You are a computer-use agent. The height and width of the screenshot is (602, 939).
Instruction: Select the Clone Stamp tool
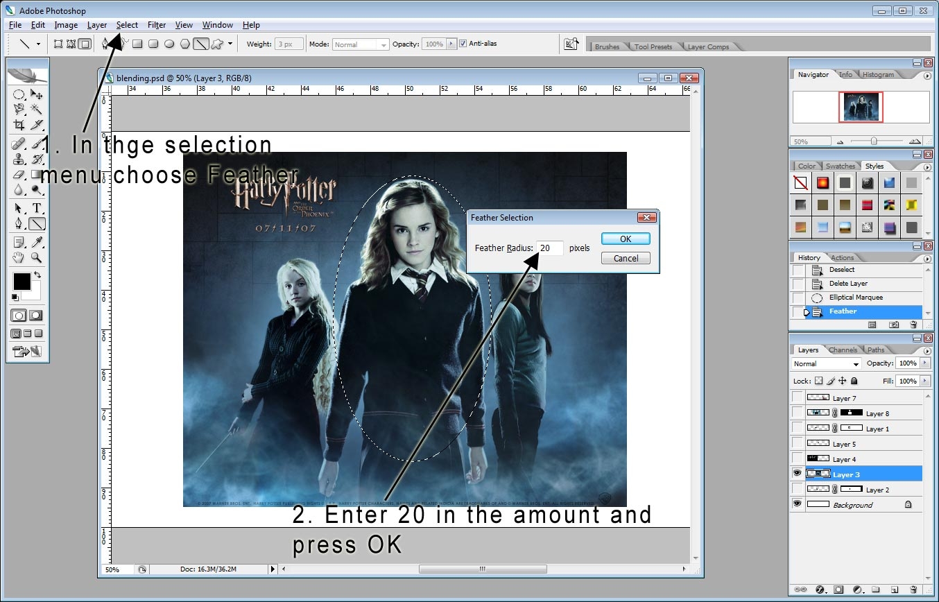tap(19, 159)
